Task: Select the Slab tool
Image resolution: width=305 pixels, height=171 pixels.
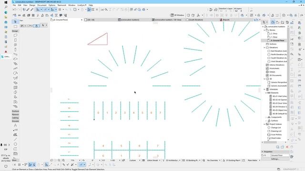Action: pos(15,59)
